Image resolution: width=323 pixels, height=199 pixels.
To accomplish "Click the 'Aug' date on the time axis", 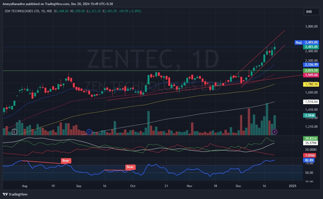I will point(25,186).
